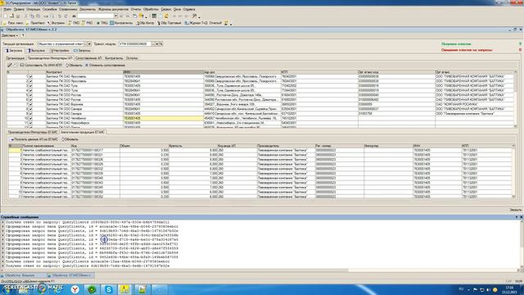
Task: Switch to the Выгрузка tab
Action: pos(36,51)
